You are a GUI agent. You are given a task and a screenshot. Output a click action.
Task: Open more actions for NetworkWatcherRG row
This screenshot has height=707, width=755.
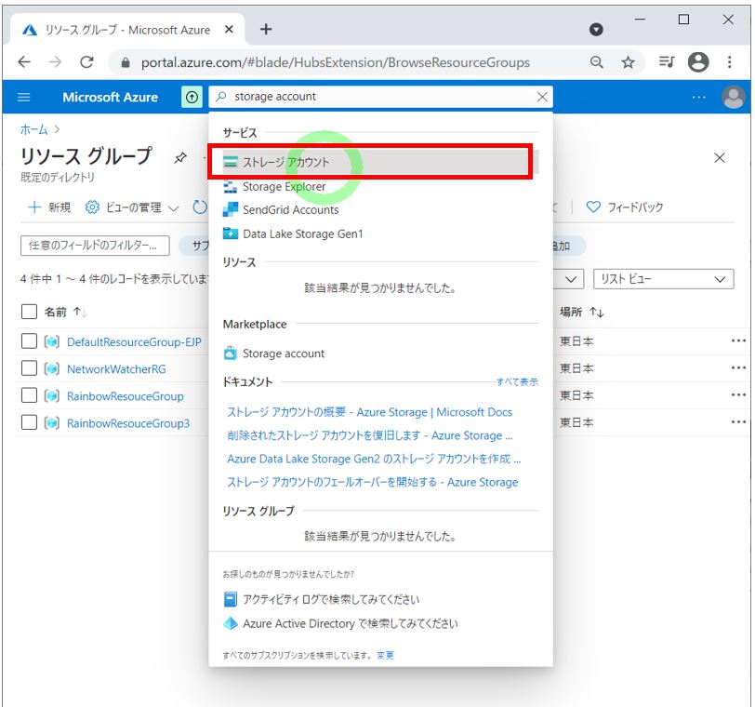pyautogui.click(x=738, y=368)
